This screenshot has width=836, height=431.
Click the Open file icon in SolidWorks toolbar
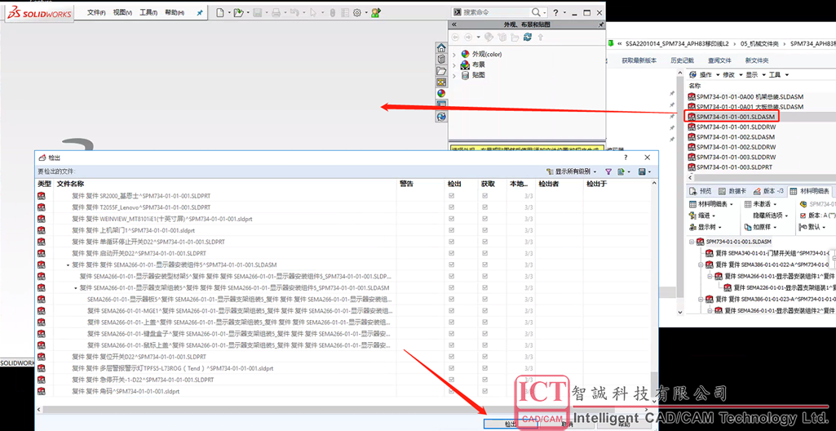click(x=238, y=12)
